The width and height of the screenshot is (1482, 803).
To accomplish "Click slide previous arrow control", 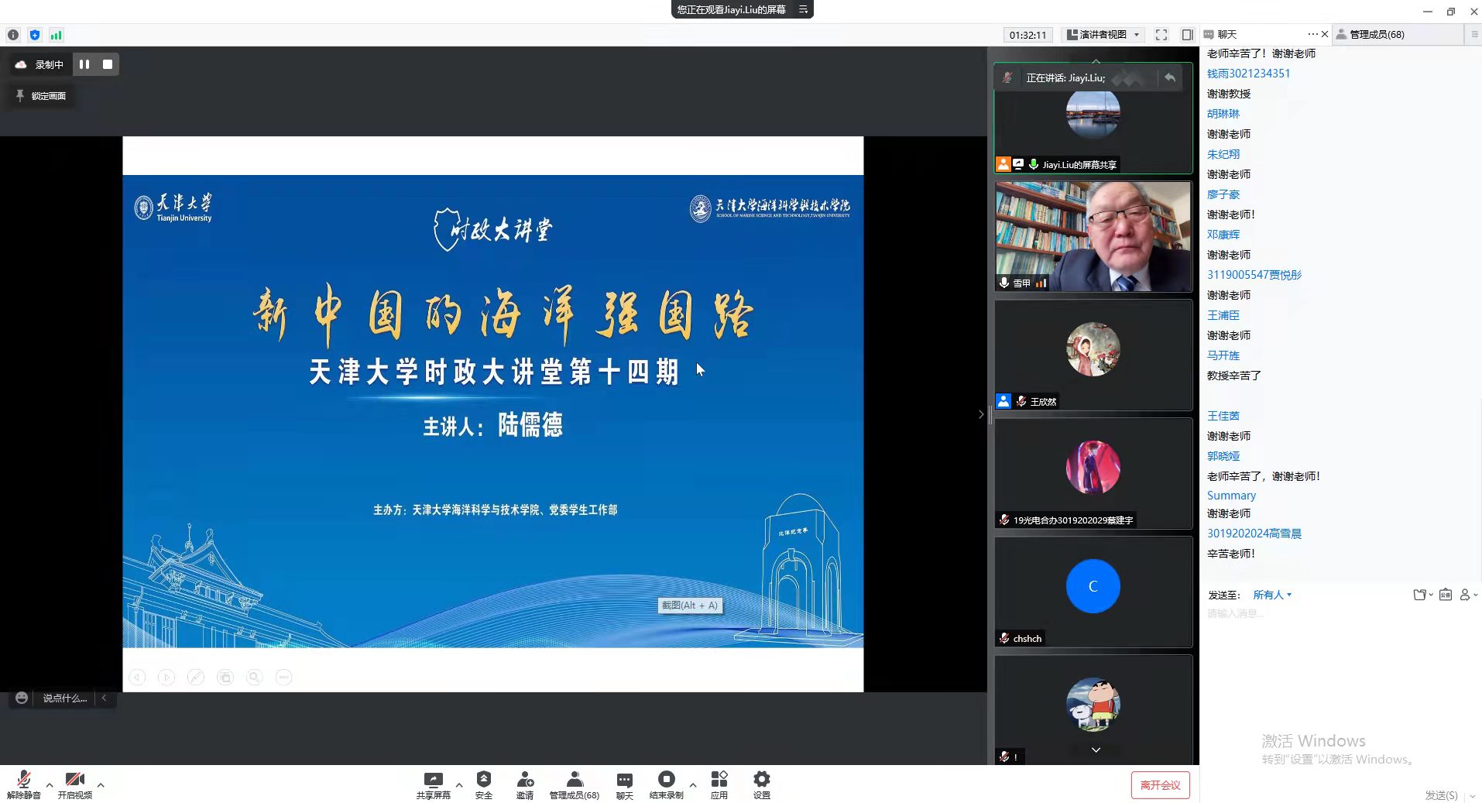I will [x=137, y=678].
